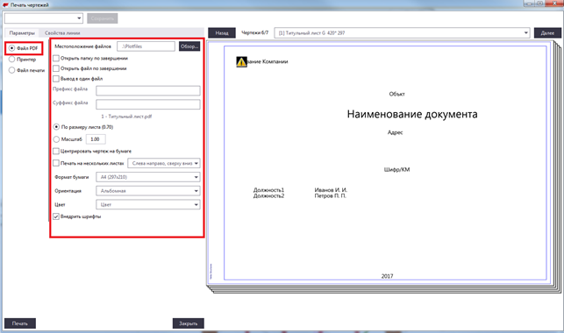Select the Файл PDF radio option
This screenshot has height=333, width=564.
click(x=12, y=48)
